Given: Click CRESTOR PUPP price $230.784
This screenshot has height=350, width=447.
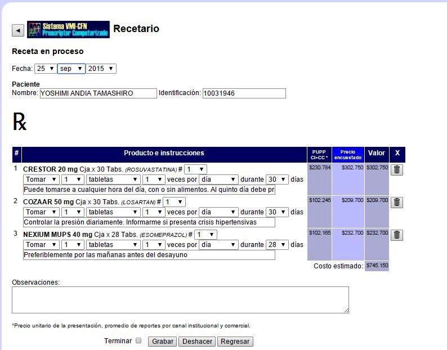Looking at the screenshot, I should point(320,168).
